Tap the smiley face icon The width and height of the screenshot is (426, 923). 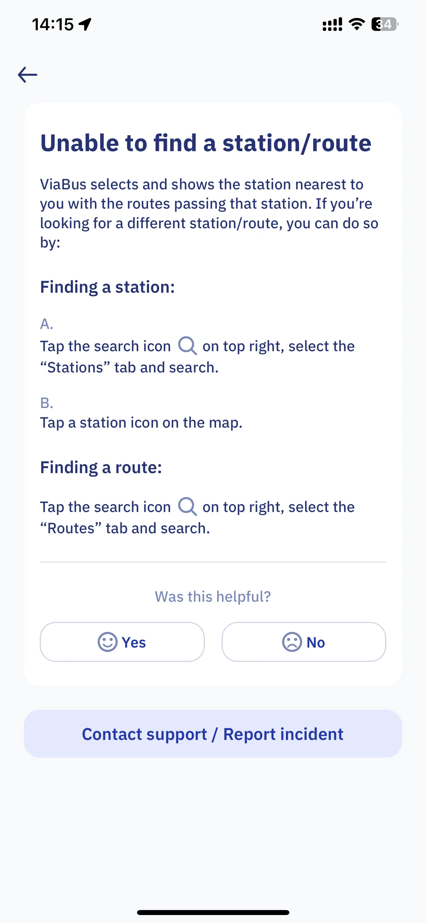tap(107, 642)
